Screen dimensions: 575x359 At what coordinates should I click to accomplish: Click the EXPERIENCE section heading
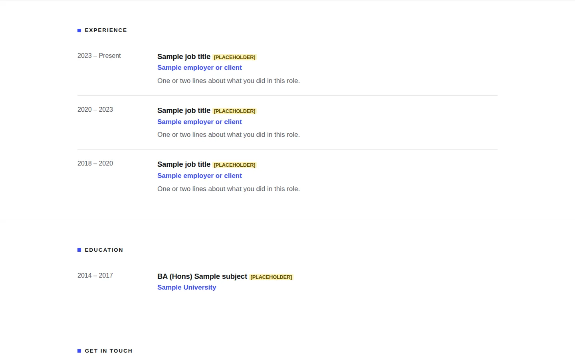click(x=106, y=30)
